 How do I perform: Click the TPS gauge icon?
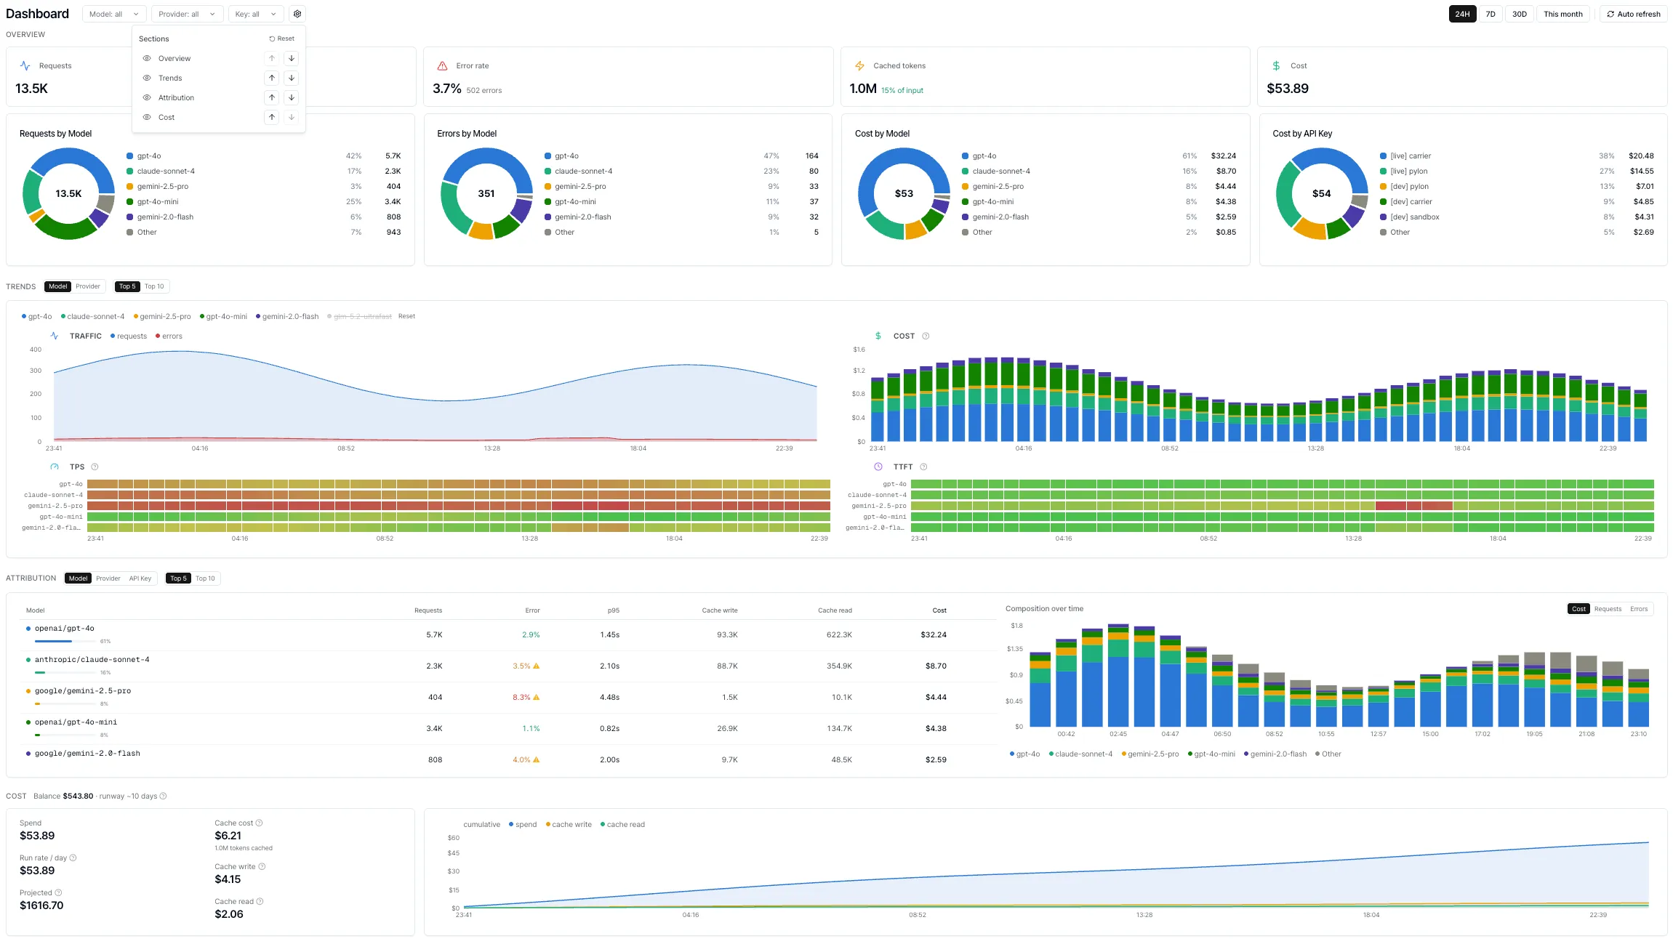coord(55,467)
